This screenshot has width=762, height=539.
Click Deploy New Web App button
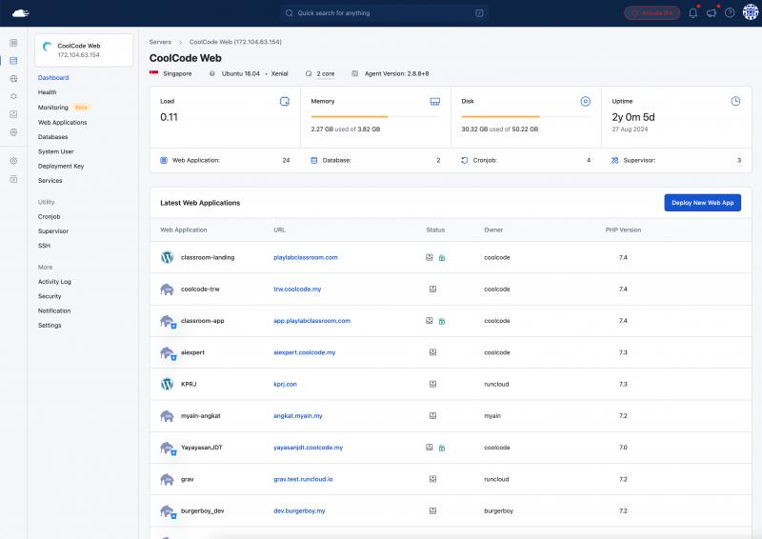pyautogui.click(x=702, y=203)
